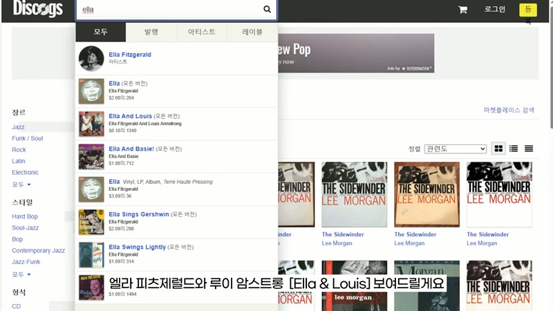Filter by Funk / Soul genre
Image resolution: width=553 pixels, height=311 pixels.
(x=27, y=138)
